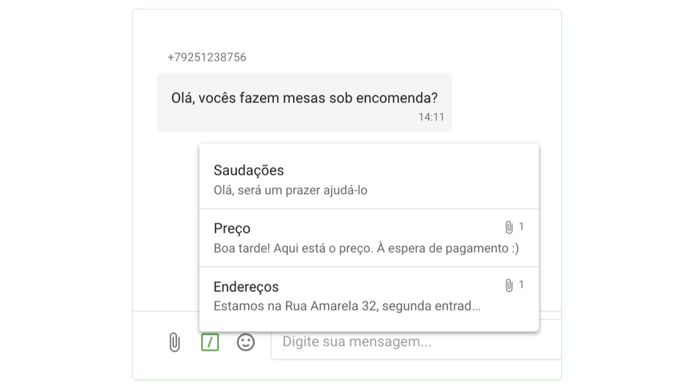694x390 pixels.
Task: Open the emoji picker smiley icon
Action: point(245,342)
